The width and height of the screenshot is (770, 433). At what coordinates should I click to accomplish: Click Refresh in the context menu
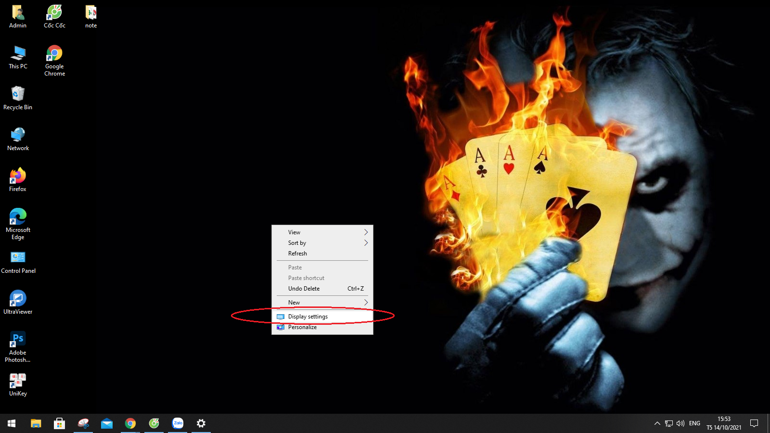tap(297, 254)
